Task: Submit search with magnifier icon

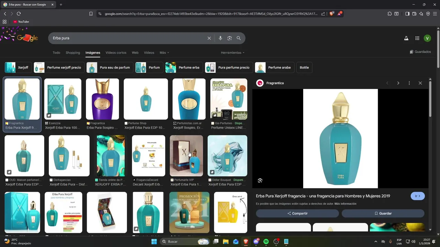Action: click(x=239, y=38)
